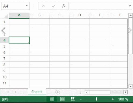
Task: Switch to Page Layout view icon
Action: click(62, 99)
